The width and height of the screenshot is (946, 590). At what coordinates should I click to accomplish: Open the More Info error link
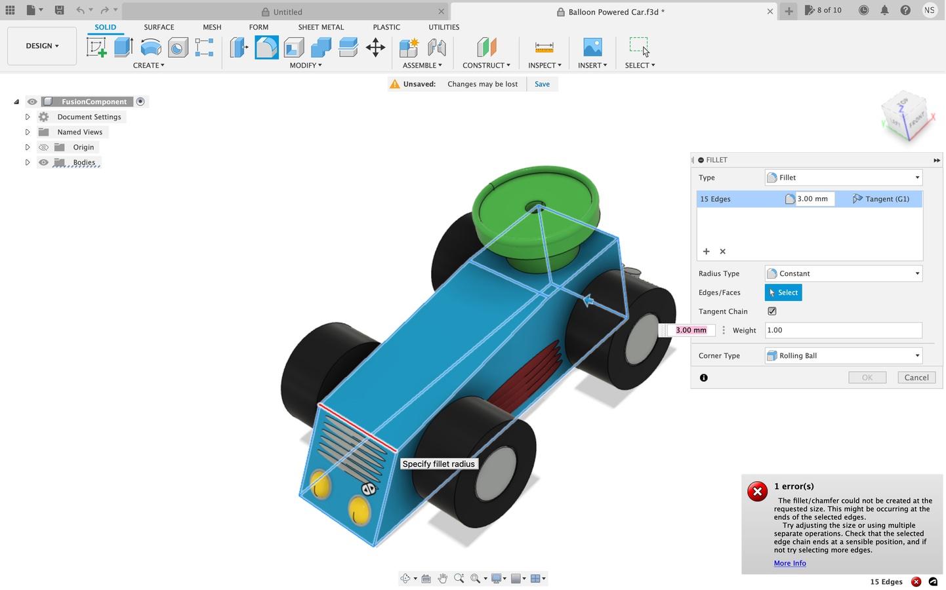pos(790,563)
